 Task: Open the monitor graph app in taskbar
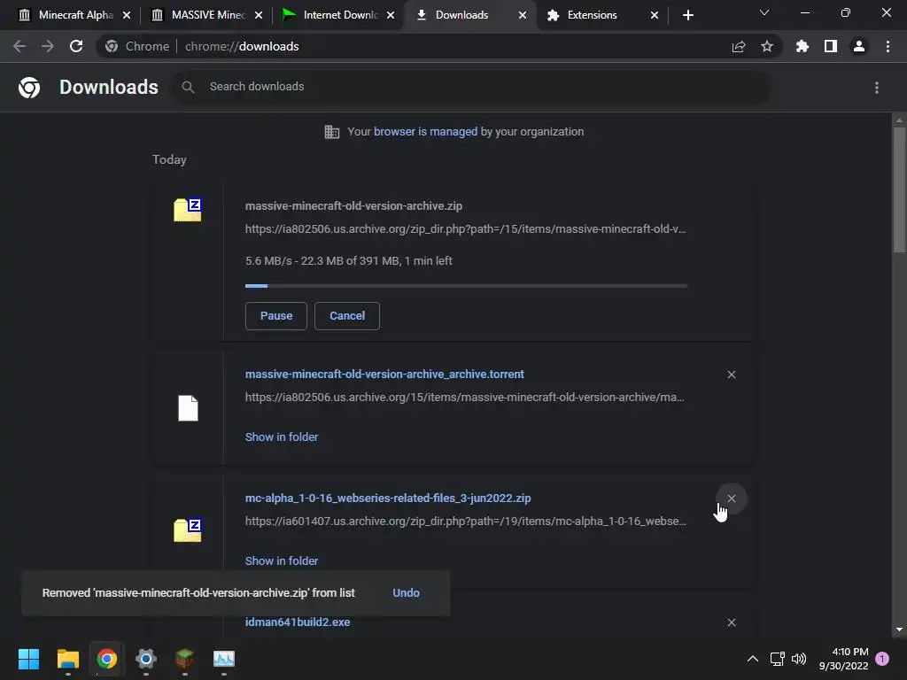[224, 659]
